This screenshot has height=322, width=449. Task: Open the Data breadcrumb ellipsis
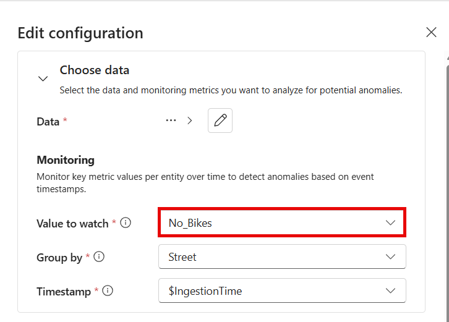pyautogui.click(x=171, y=121)
